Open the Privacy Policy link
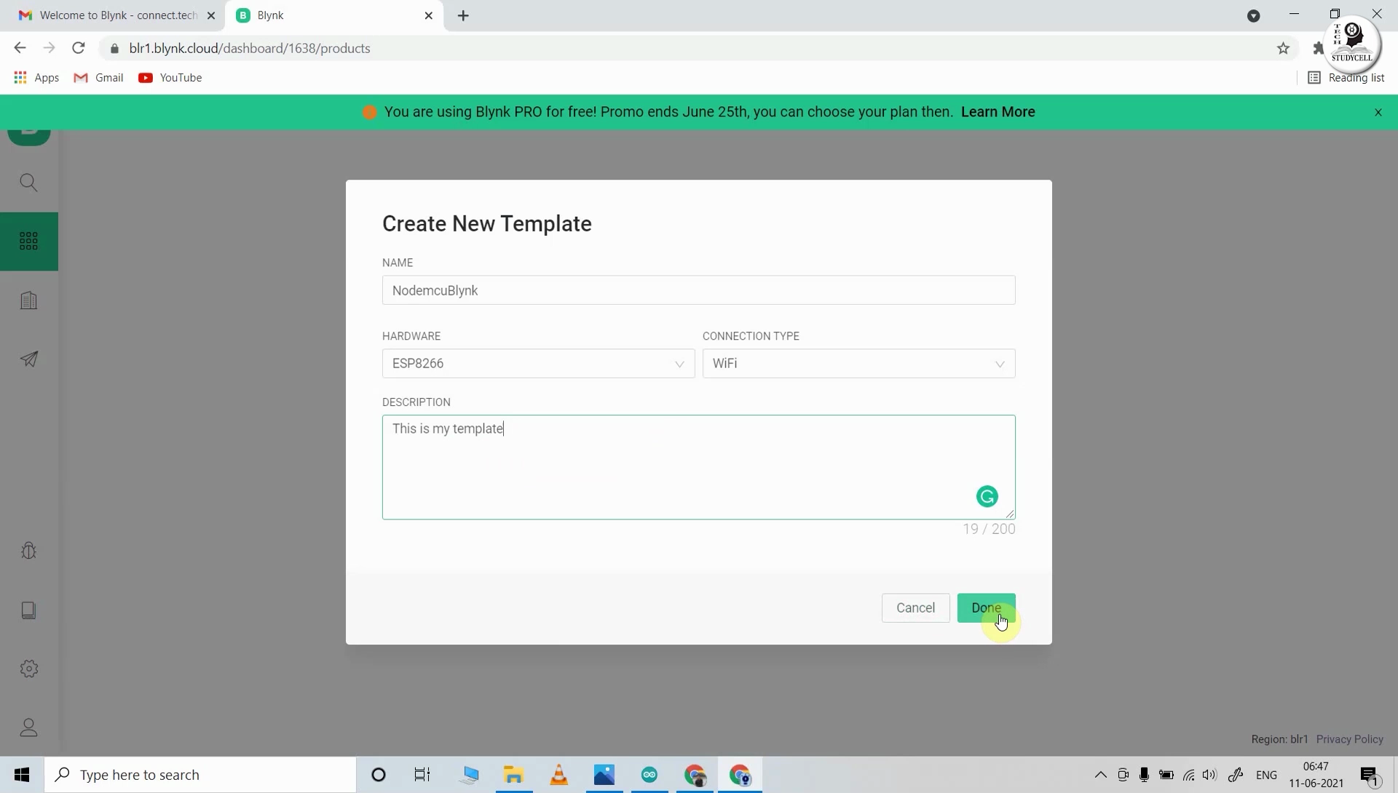 click(1349, 739)
